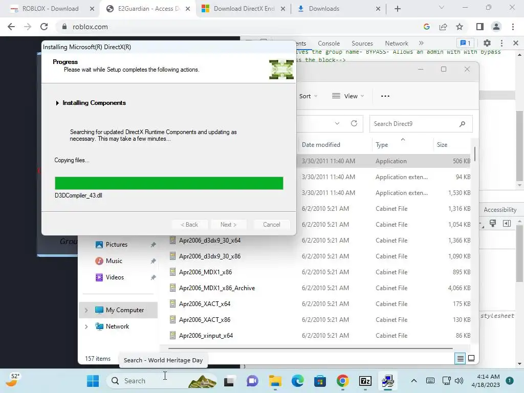Open Chrome three-dot menu
The height and width of the screenshot is (393, 524).
[x=513, y=27]
